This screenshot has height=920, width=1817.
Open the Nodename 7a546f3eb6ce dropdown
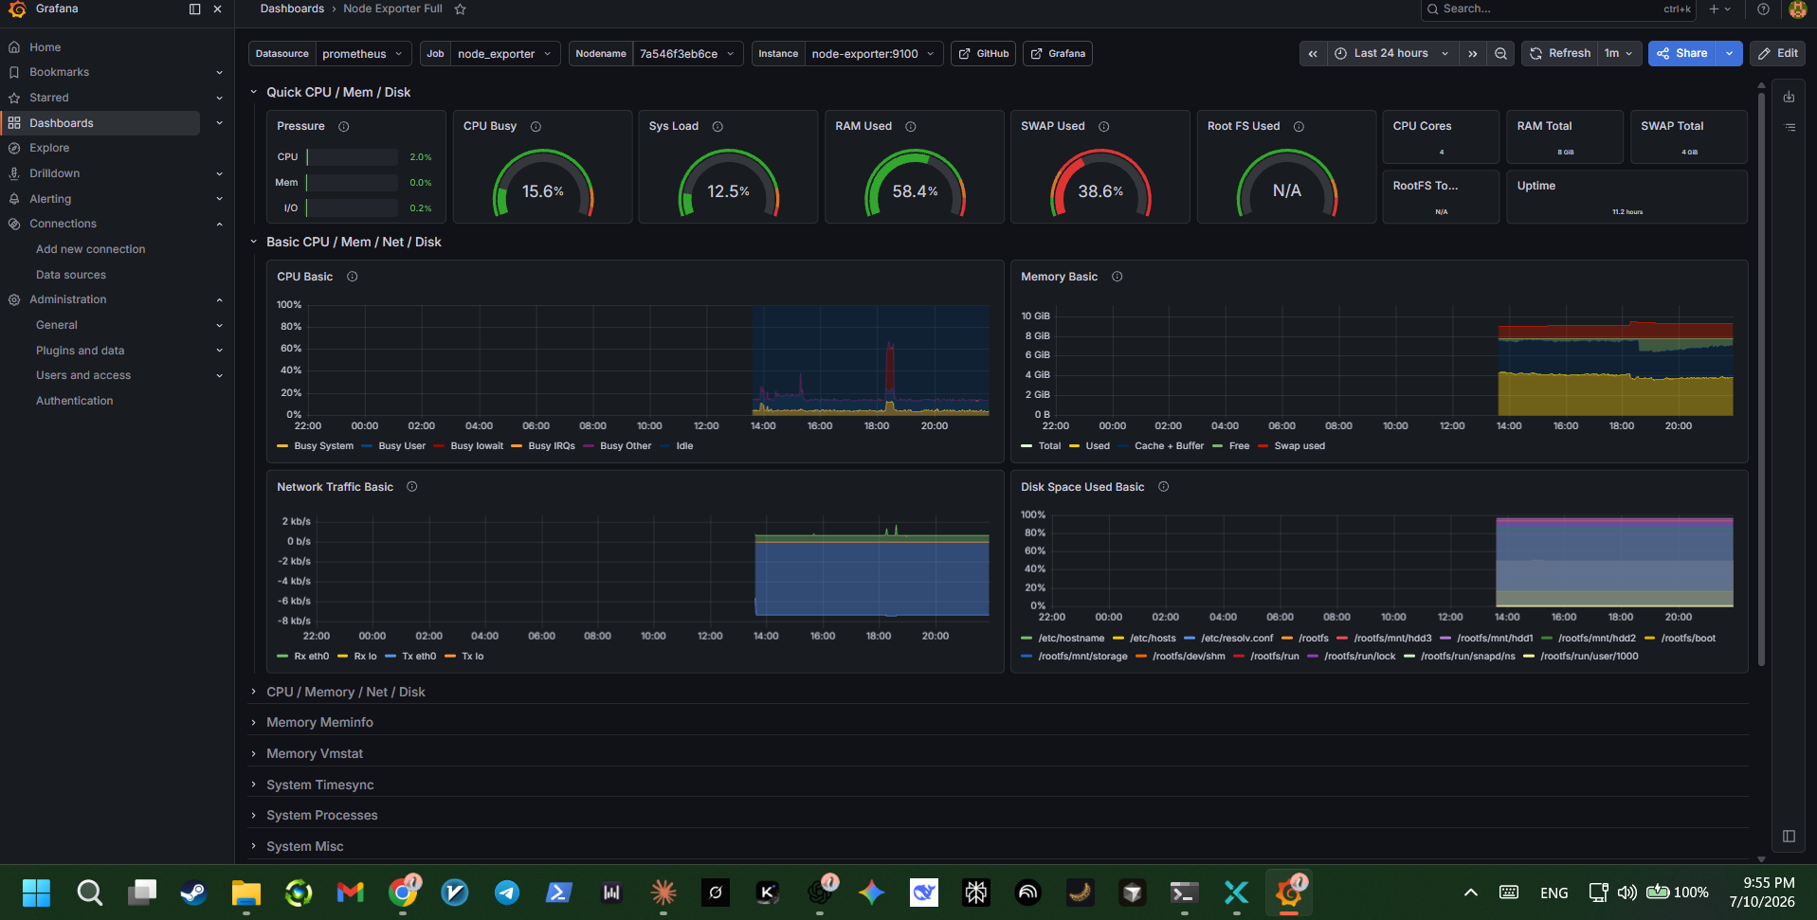coord(688,54)
